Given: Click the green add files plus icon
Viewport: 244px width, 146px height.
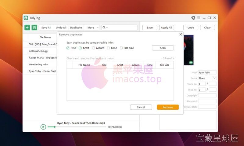Looking at the screenshot, I should pyautogui.click(x=27, y=27).
